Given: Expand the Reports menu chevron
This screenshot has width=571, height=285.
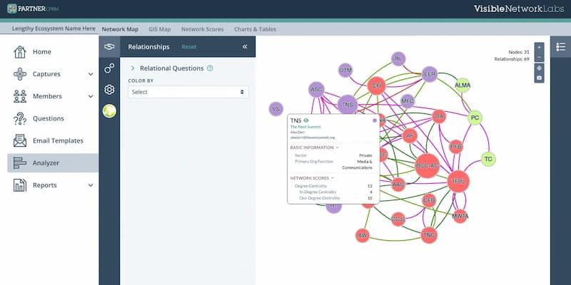Looking at the screenshot, I should pyautogui.click(x=91, y=185).
